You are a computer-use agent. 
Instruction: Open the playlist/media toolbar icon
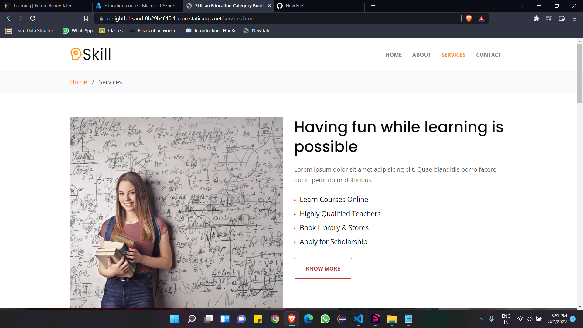point(549,19)
